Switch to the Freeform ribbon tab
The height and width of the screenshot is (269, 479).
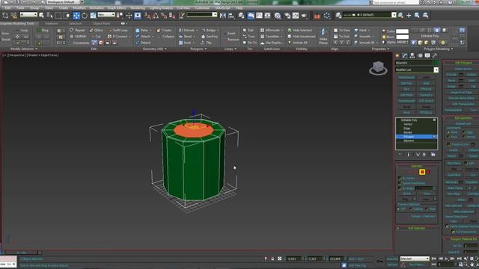52,23
